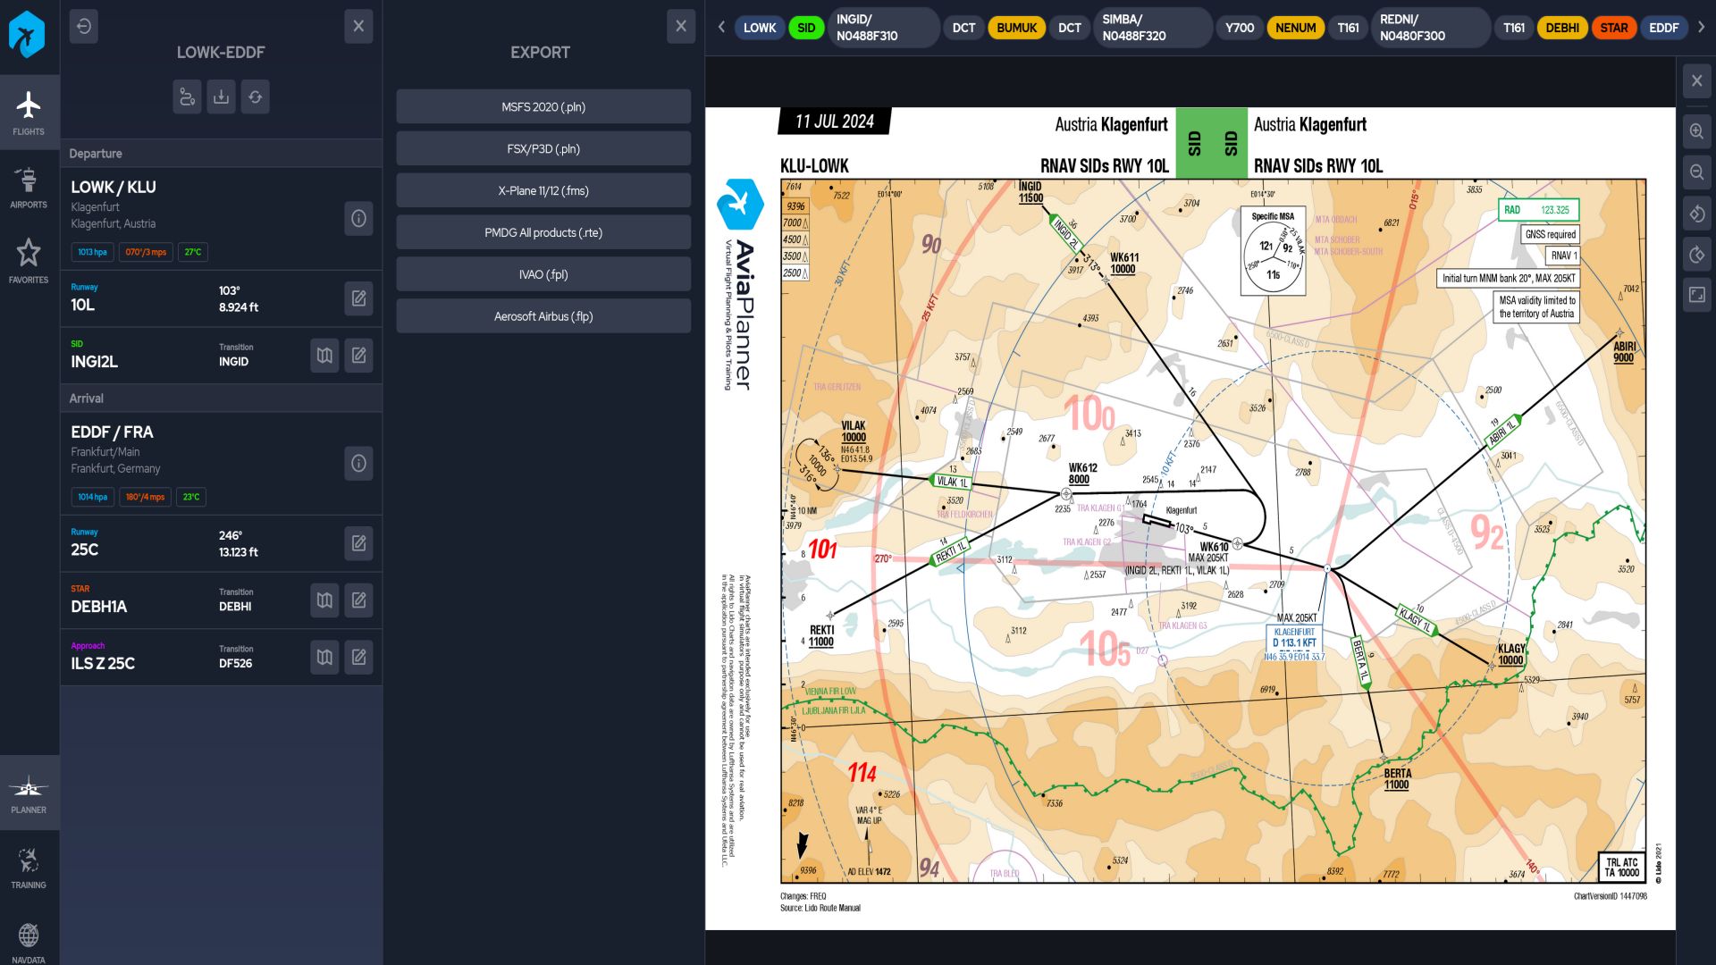The height and width of the screenshot is (965, 1716).
Task: Export as FSX/P3D (.pln)
Action: (x=543, y=148)
